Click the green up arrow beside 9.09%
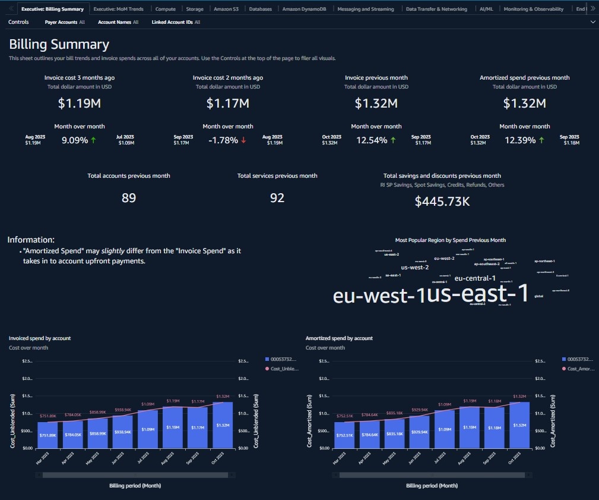Screen dimensions: 599x500 pyautogui.click(x=93, y=140)
